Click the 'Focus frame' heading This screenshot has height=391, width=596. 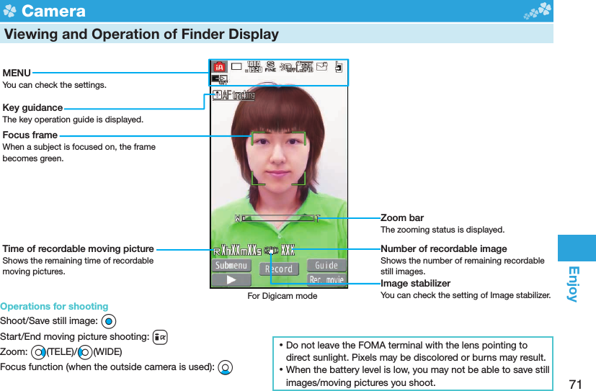(x=30, y=135)
